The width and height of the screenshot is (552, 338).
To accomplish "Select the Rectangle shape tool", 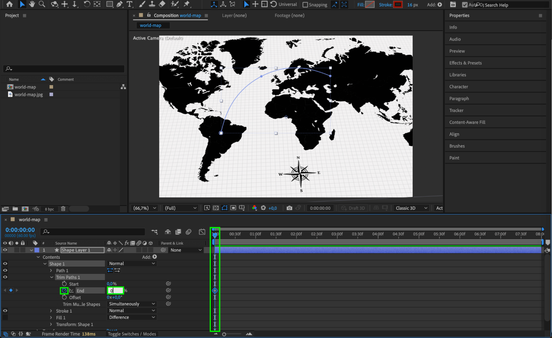I will coord(110,4).
